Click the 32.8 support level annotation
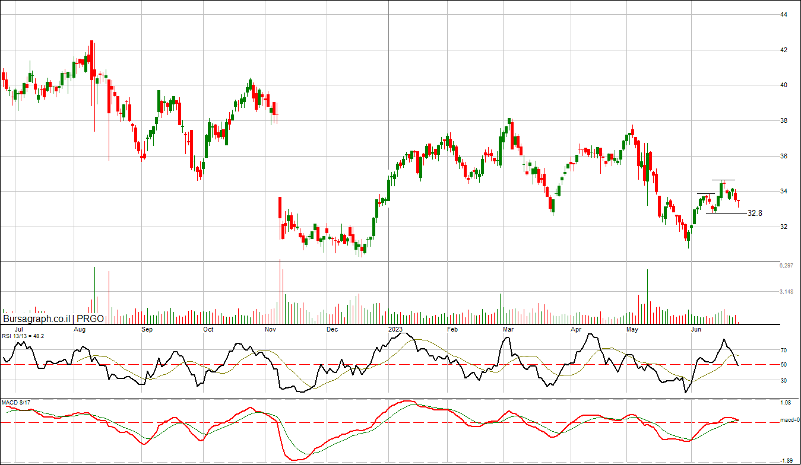 755,213
